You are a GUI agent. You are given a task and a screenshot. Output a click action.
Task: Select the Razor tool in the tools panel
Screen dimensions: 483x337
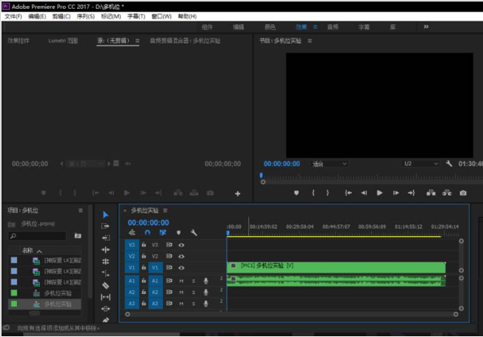coord(105,284)
